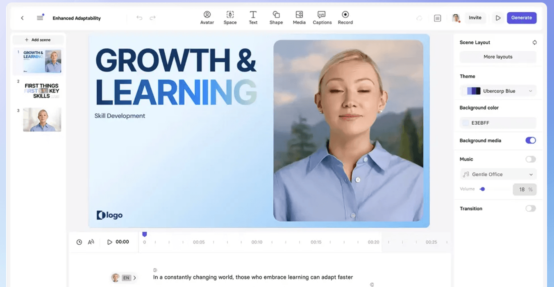The height and width of the screenshot is (287, 554).
Task: Open the hamburger menu
Action: click(40, 18)
